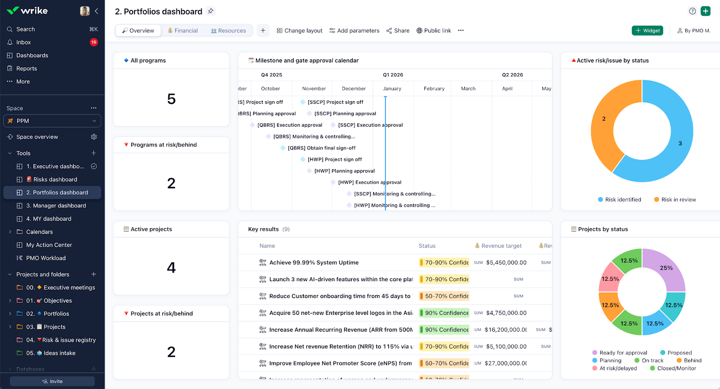Switch to the Resources tab
Image resolution: width=720 pixels, height=389 pixels.
click(228, 31)
